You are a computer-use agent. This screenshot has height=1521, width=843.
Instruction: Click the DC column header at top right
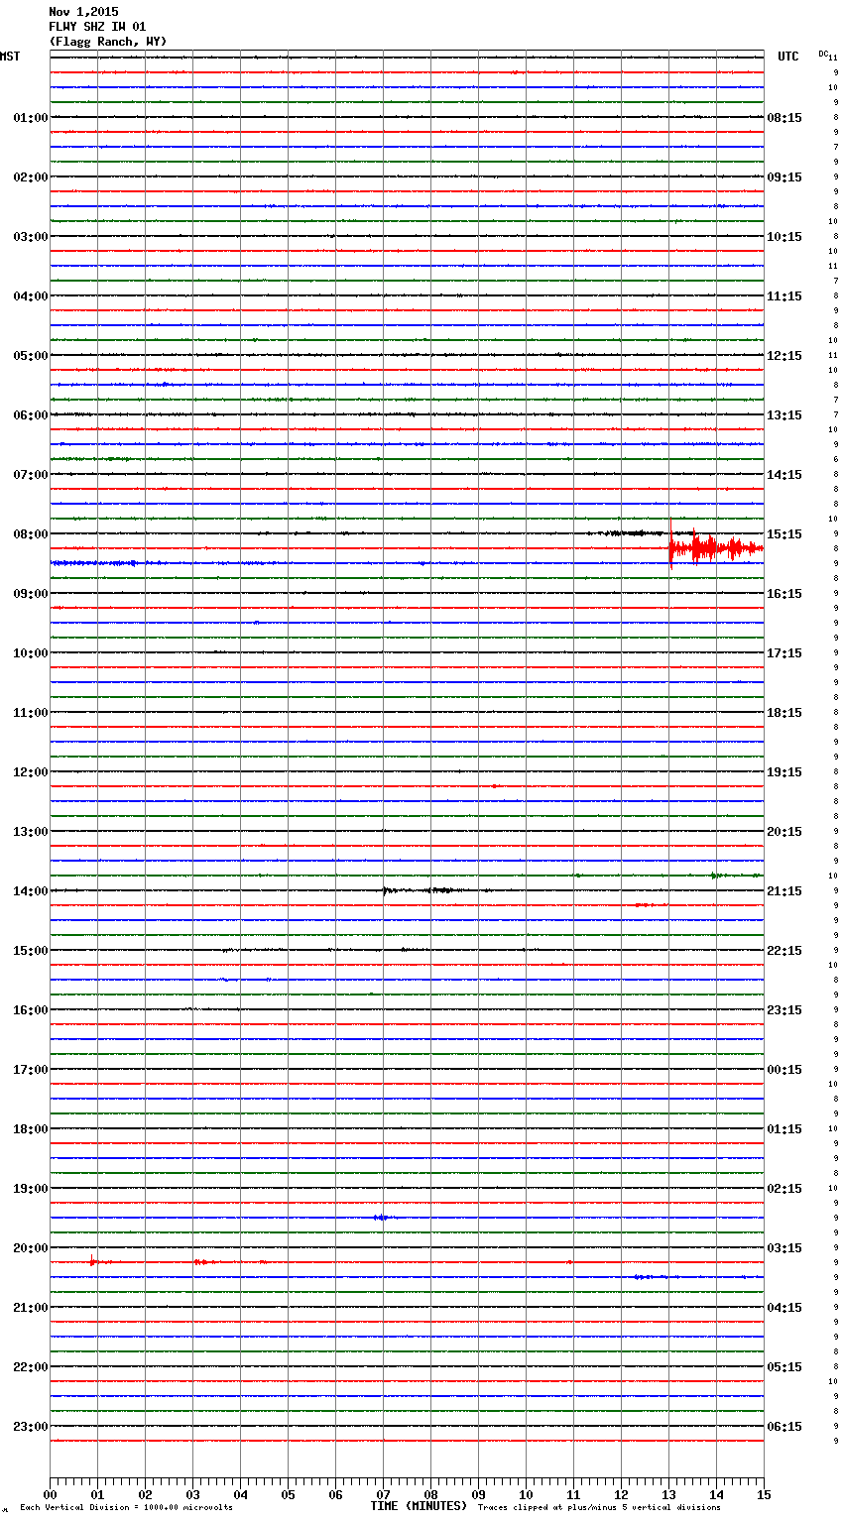click(823, 54)
